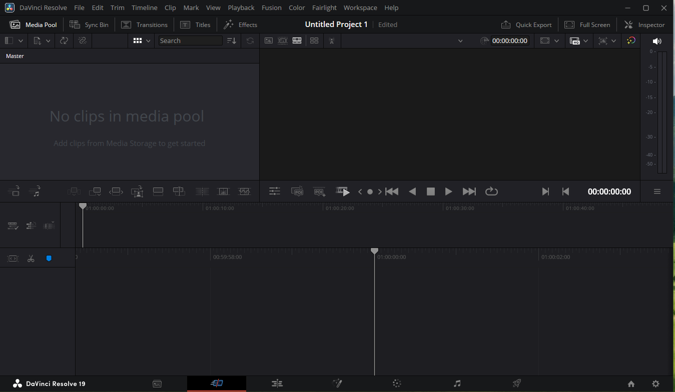The image size is (675, 392).
Task: Mute audio with the speaker icon
Action: pyautogui.click(x=657, y=41)
